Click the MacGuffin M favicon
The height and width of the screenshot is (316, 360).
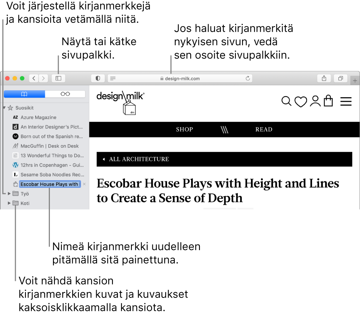point(15,146)
